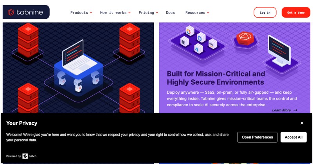Click the Google Cloud icon tile
The height and width of the screenshot is (164, 313).
click(x=189, y=31)
